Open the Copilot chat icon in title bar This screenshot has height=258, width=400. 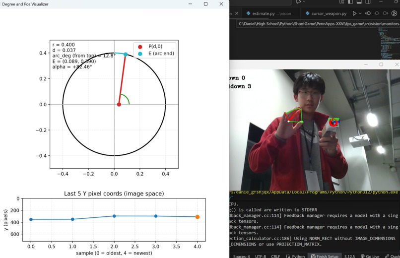[298, 2]
